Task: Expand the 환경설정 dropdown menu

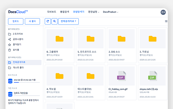Action: tap(94, 12)
